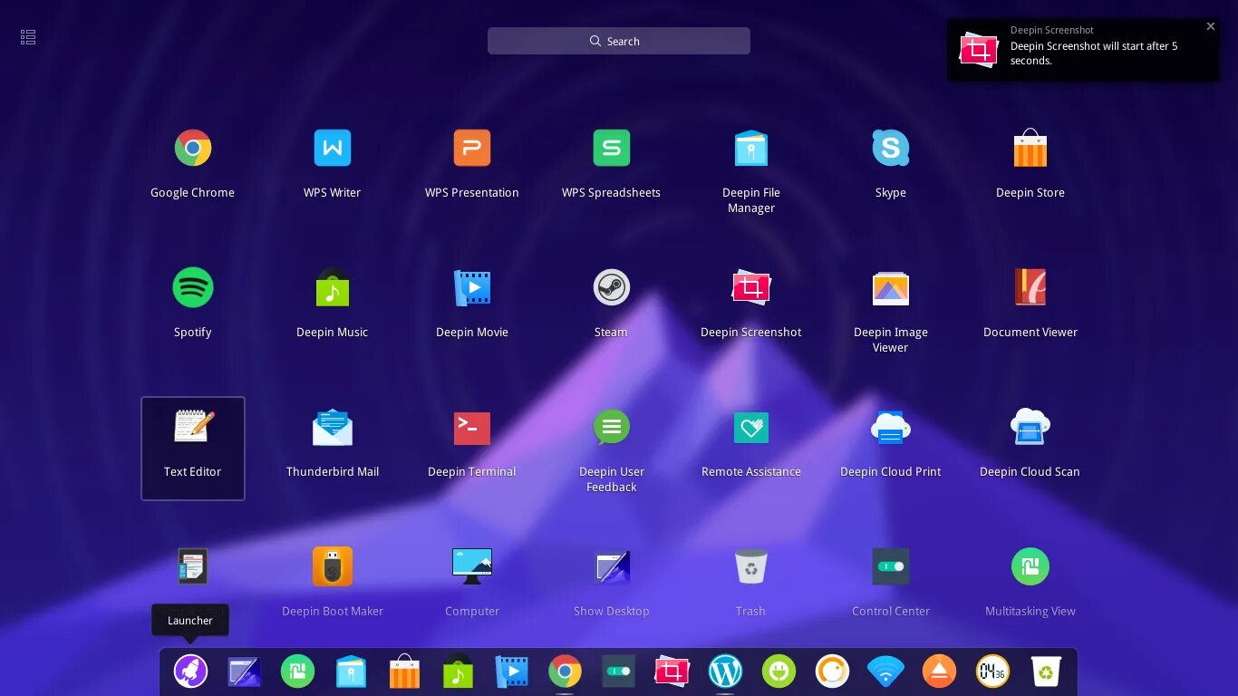The height and width of the screenshot is (696, 1238).
Task: Open the trash bin in the dock
Action: tap(1046, 672)
